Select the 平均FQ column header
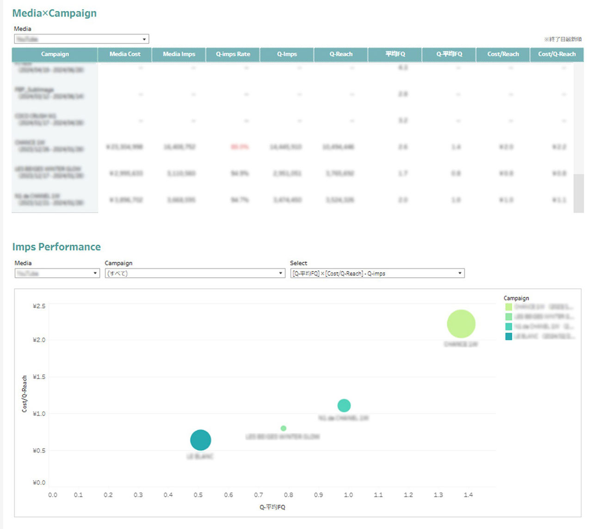 (395, 54)
